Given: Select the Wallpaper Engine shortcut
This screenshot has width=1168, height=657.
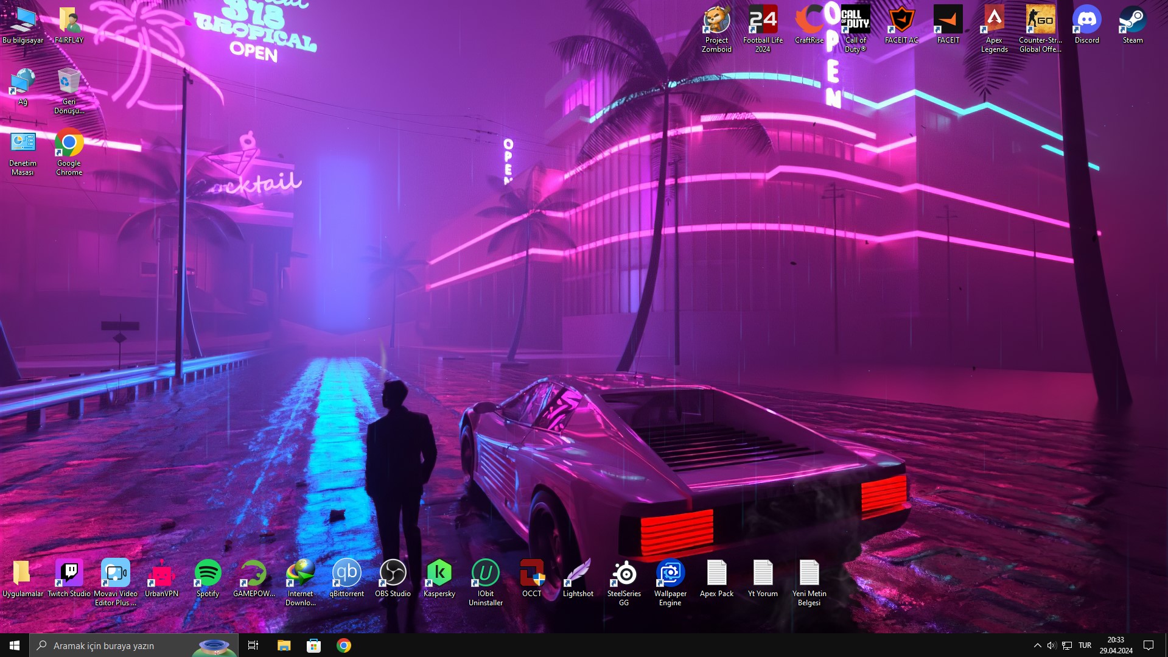Looking at the screenshot, I should click(671, 583).
